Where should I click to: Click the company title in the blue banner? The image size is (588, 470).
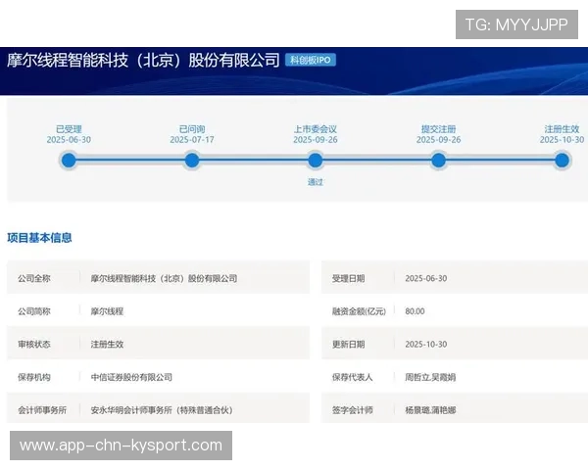(x=143, y=60)
